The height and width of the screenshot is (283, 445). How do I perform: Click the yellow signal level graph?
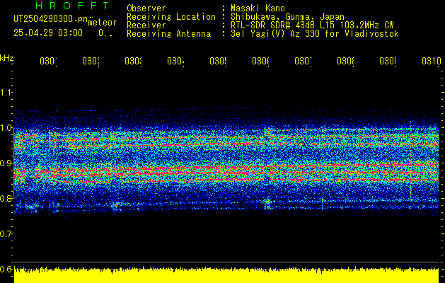click(x=226, y=275)
